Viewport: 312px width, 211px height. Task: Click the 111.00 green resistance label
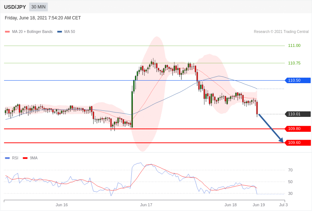coord(294,46)
